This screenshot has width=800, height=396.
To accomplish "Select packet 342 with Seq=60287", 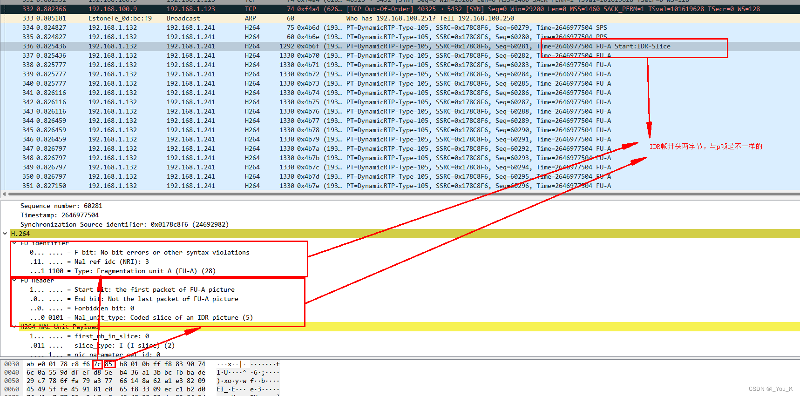I will click(x=400, y=102).
